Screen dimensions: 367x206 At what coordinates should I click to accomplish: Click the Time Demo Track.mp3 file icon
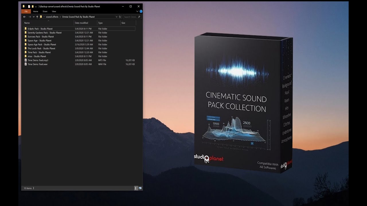[x=26, y=60]
